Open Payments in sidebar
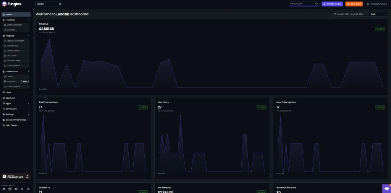Viewport: 391px width, 193px height. coord(16,81)
